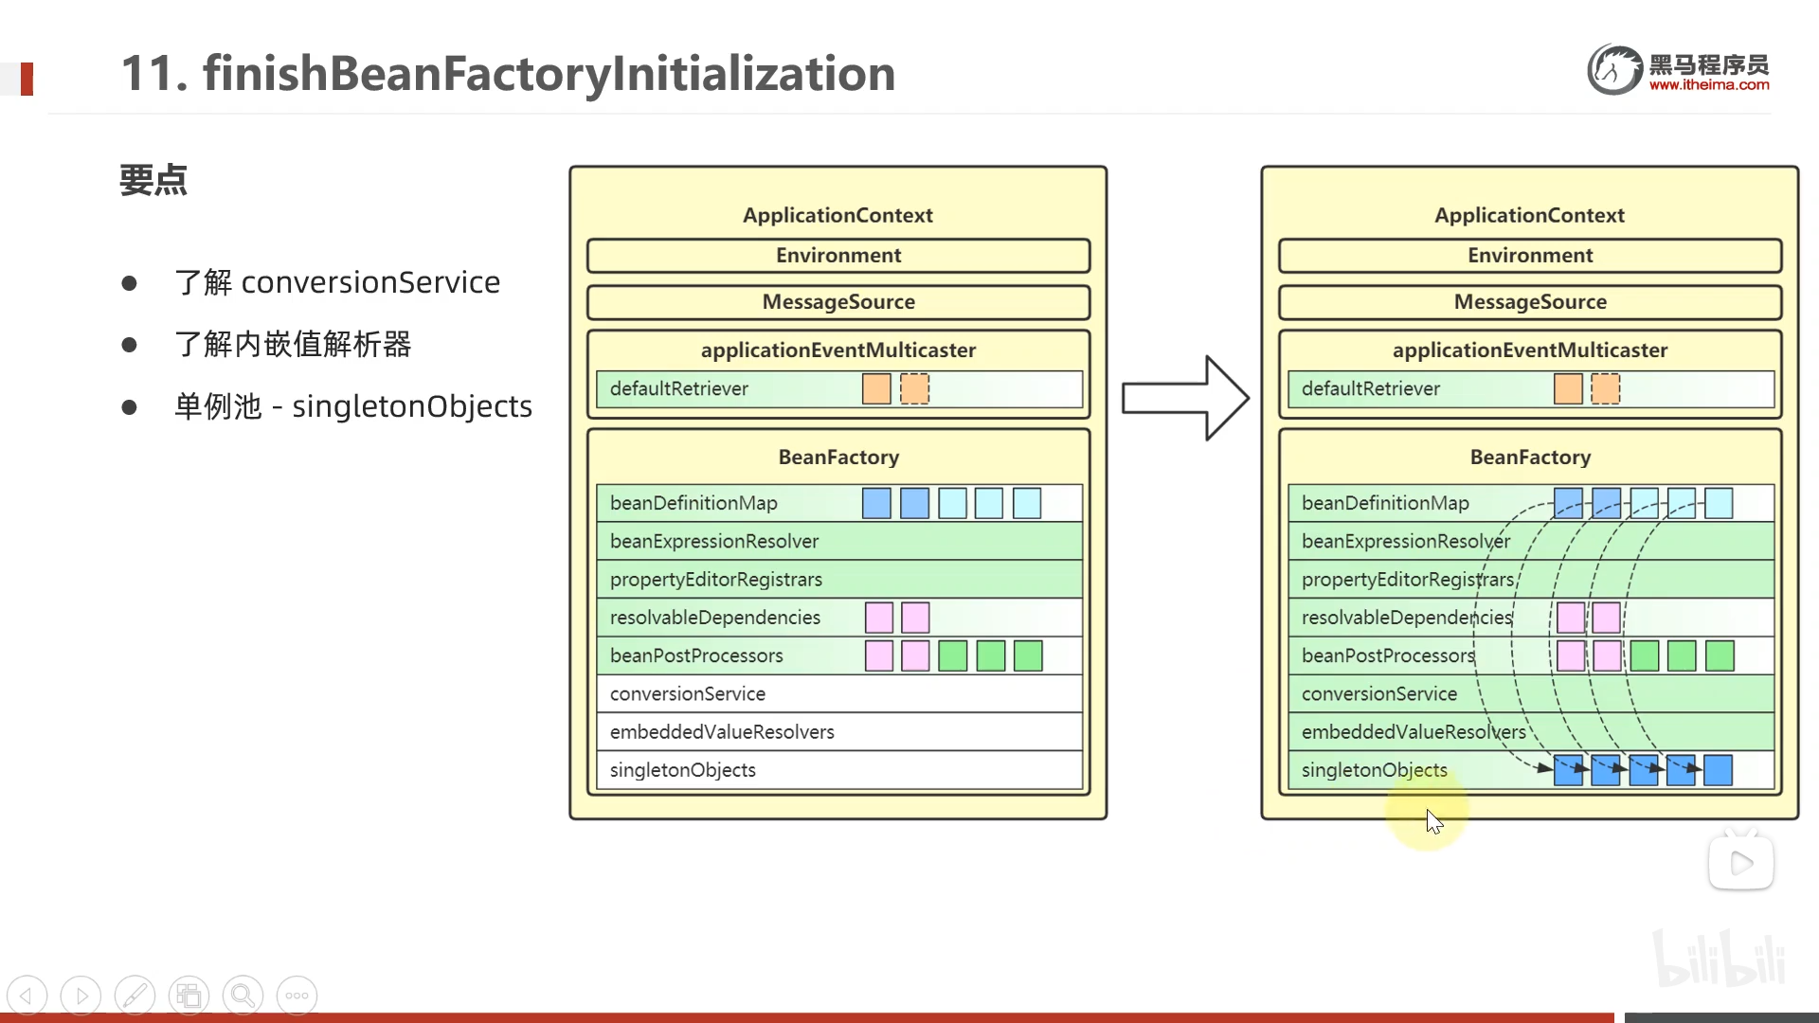Click bullet 了解 conversionService

(x=338, y=282)
